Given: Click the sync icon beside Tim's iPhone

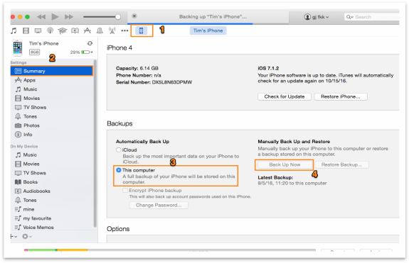Looking at the screenshot, I should (x=90, y=43).
